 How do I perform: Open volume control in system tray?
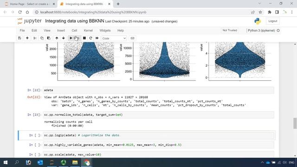point(284,162)
